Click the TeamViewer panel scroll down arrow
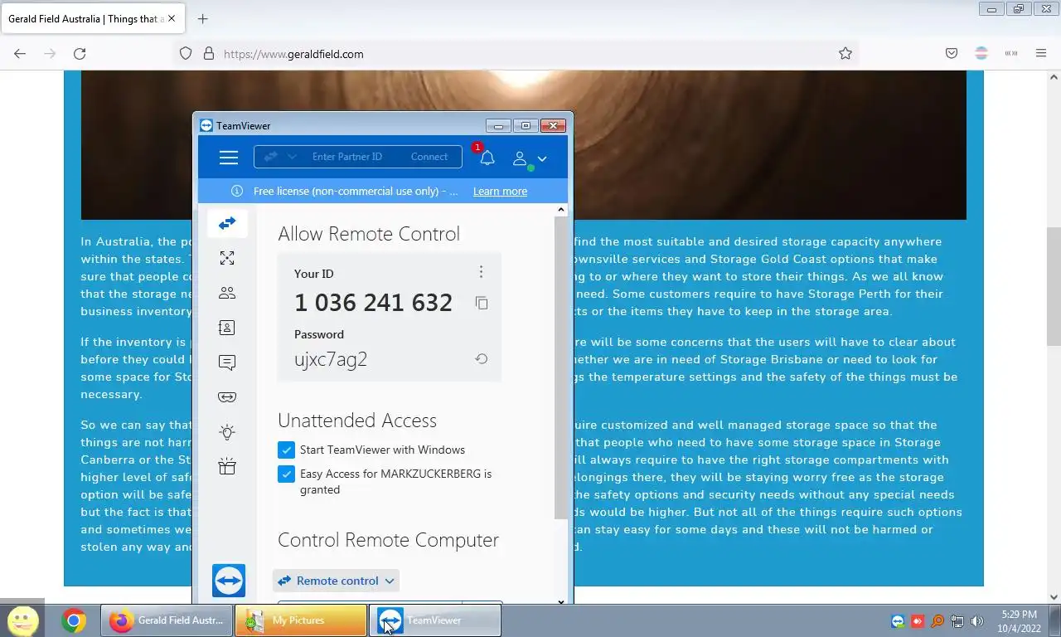 [561, 601]
